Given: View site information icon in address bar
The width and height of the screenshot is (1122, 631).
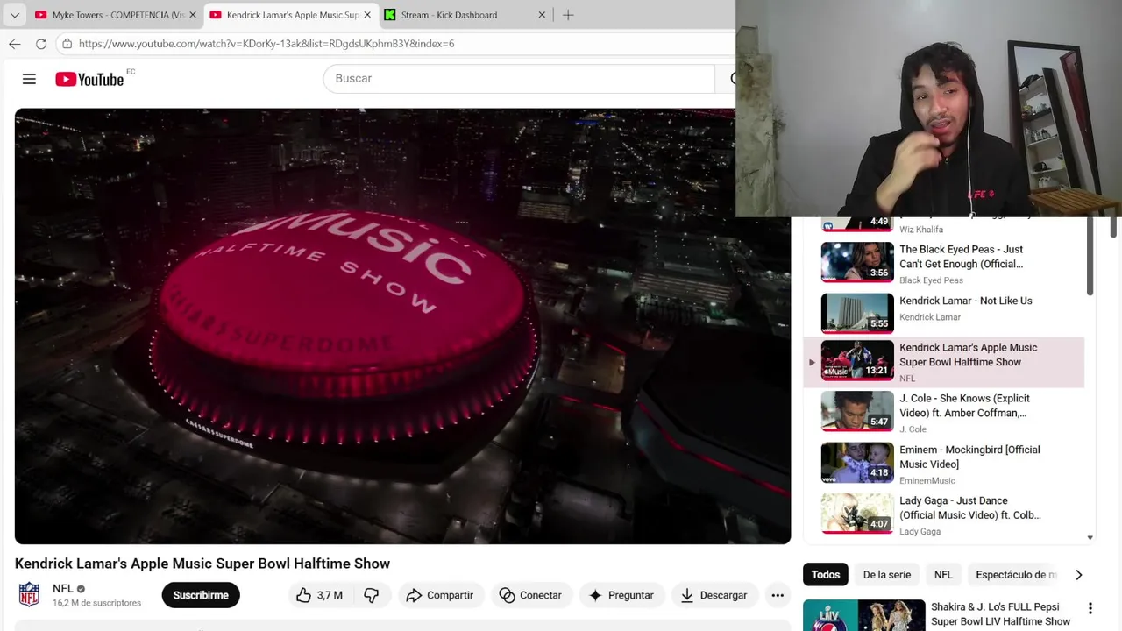Looking at the screenshot, I should pos(67,43).
